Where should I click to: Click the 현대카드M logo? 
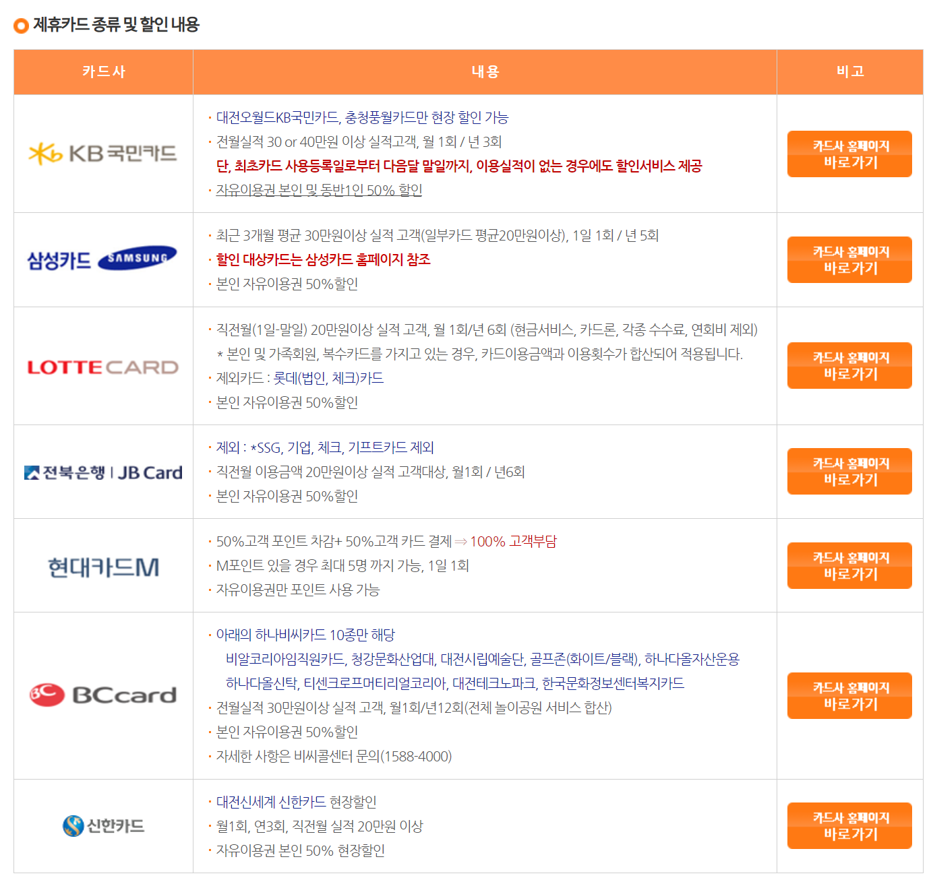102,567
